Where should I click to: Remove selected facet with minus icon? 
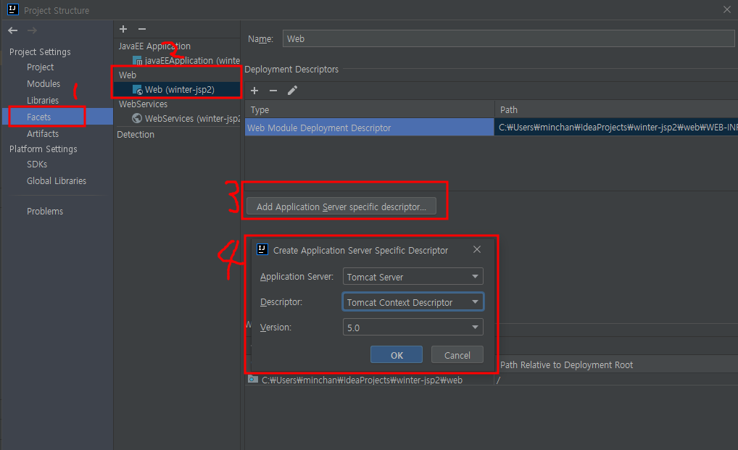point(141,29)
